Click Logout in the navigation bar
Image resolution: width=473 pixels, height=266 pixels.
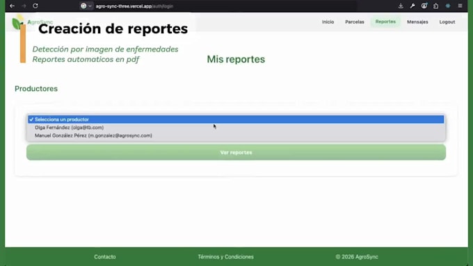[x=447, y=22]
